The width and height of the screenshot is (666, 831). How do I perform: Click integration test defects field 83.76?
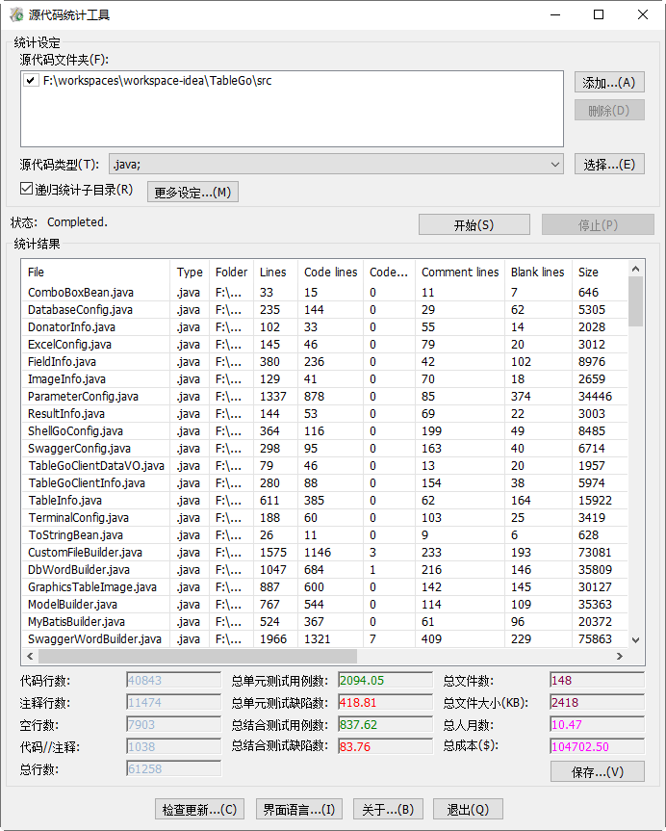click(386, 746)
